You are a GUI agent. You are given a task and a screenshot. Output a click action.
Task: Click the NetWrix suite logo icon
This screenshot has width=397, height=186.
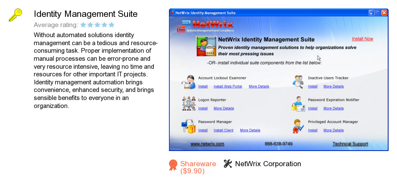coord(206,46)
